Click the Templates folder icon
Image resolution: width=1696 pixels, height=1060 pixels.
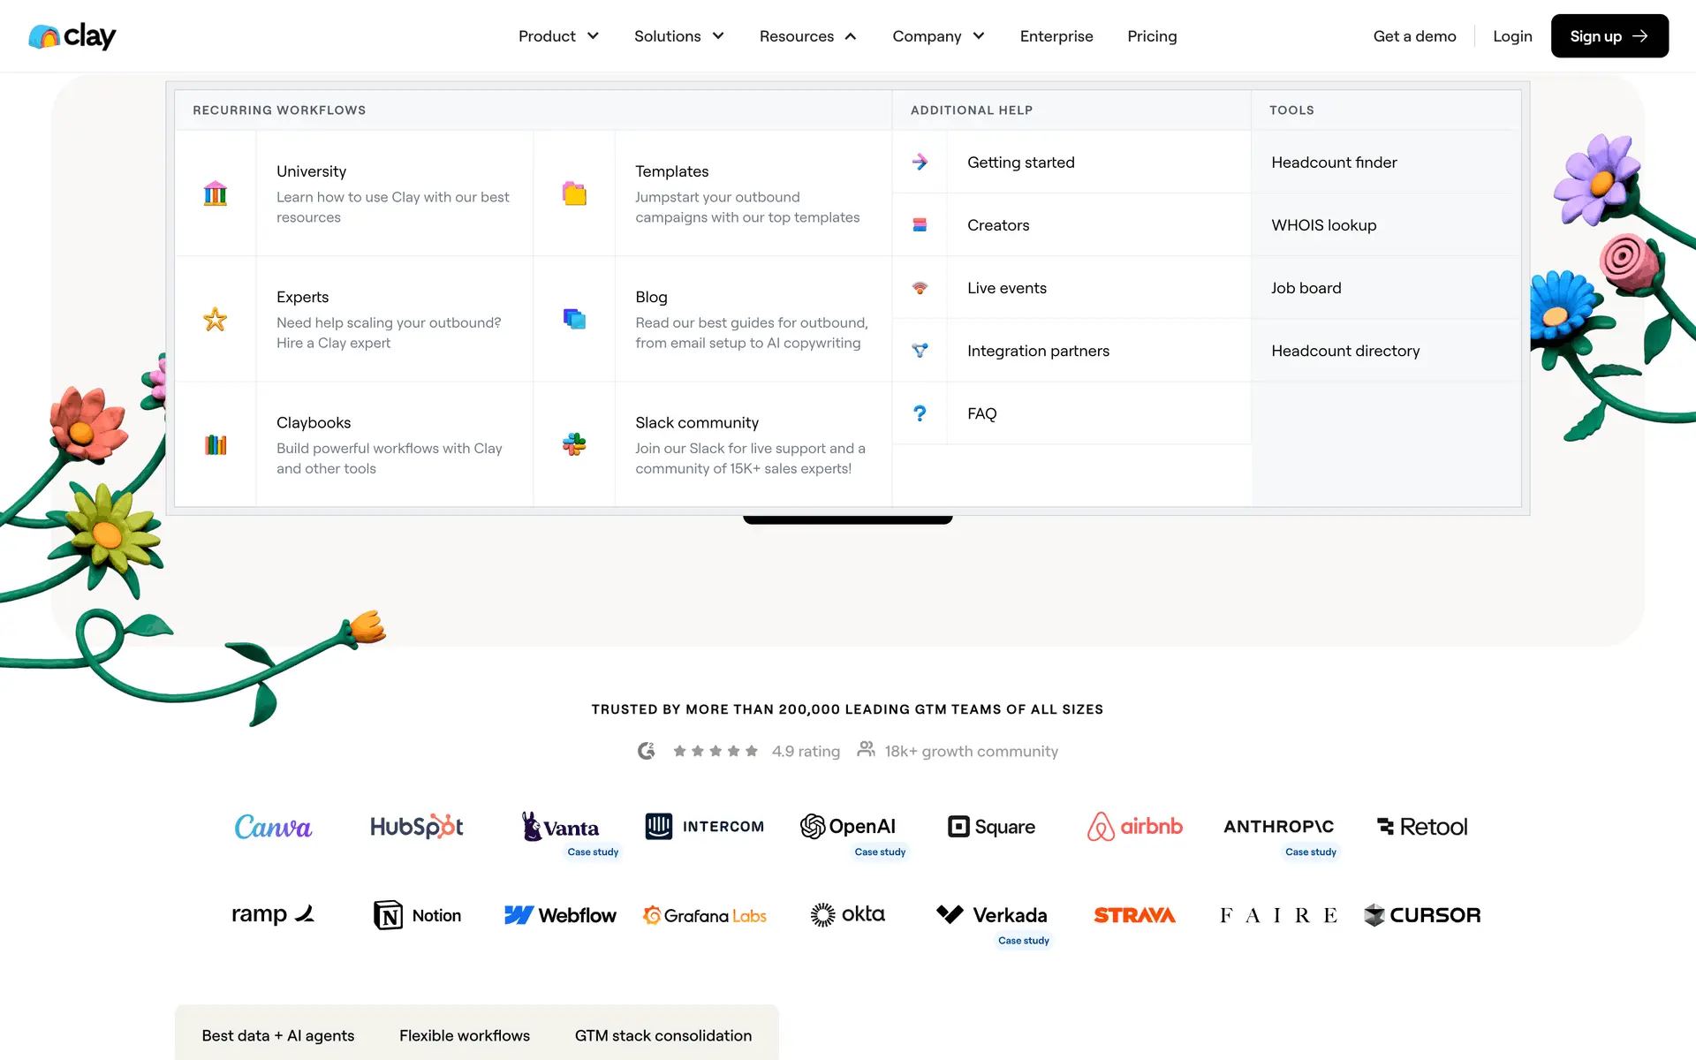pos(574,193)
